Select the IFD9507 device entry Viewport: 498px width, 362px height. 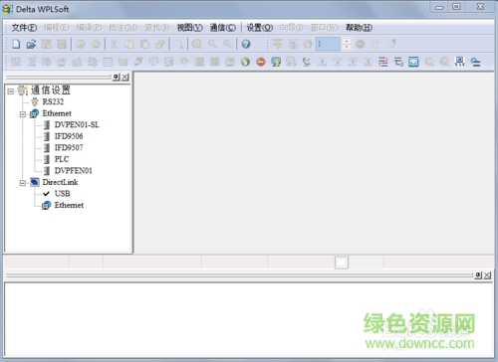pyautogui.click(x=69, y=147)
